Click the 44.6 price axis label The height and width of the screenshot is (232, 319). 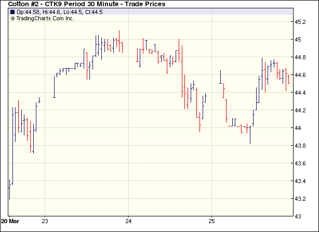(x=301, y=75)
